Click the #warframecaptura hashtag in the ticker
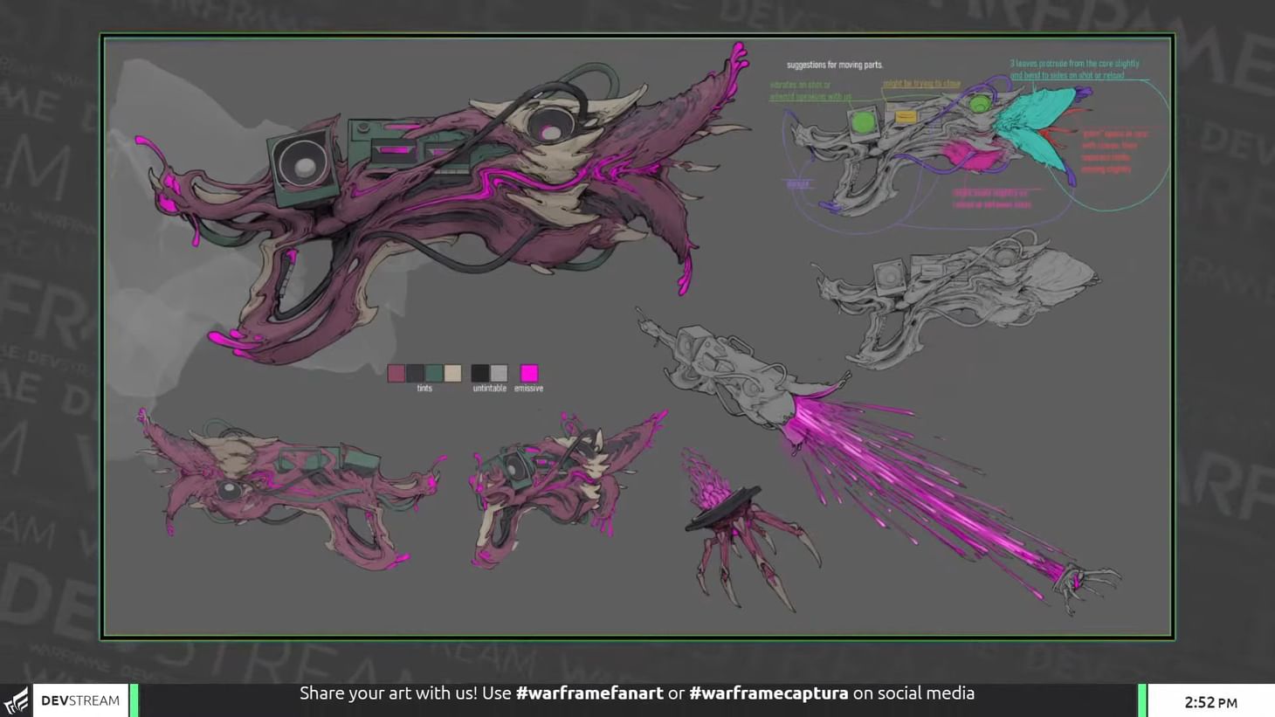This screenshot has width=1275, height=717. pos(768,693)
